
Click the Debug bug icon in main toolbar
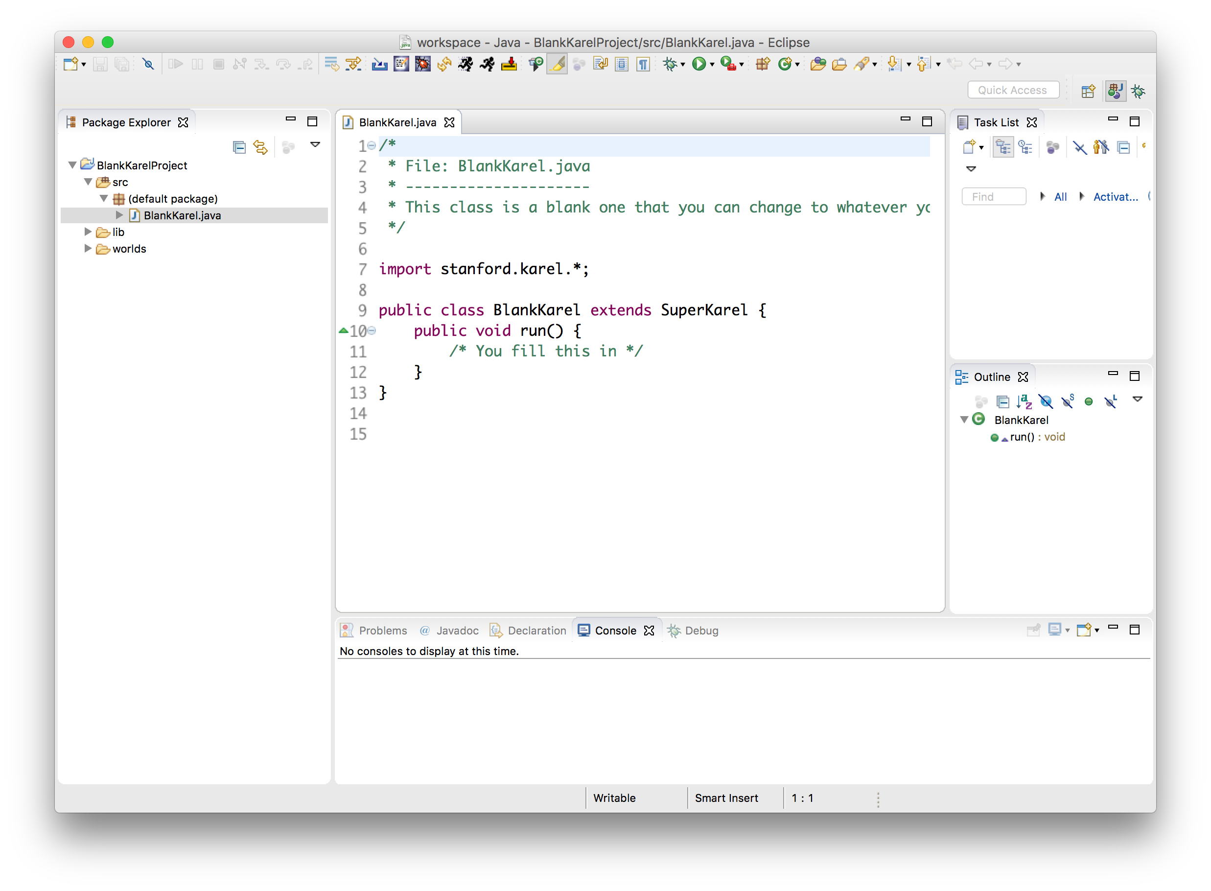coord(670,64)
